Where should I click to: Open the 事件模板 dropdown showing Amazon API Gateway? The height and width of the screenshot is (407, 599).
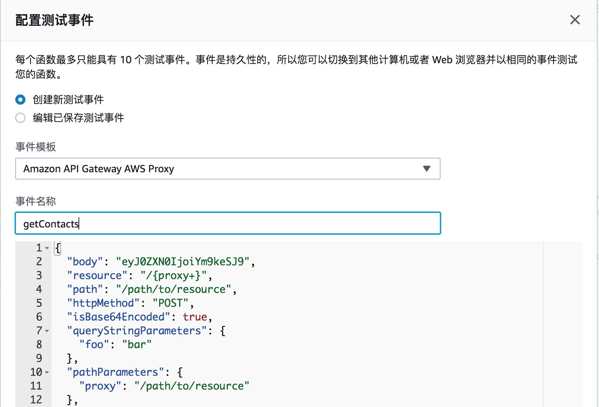pyautogui.click(x=228, y=169)
